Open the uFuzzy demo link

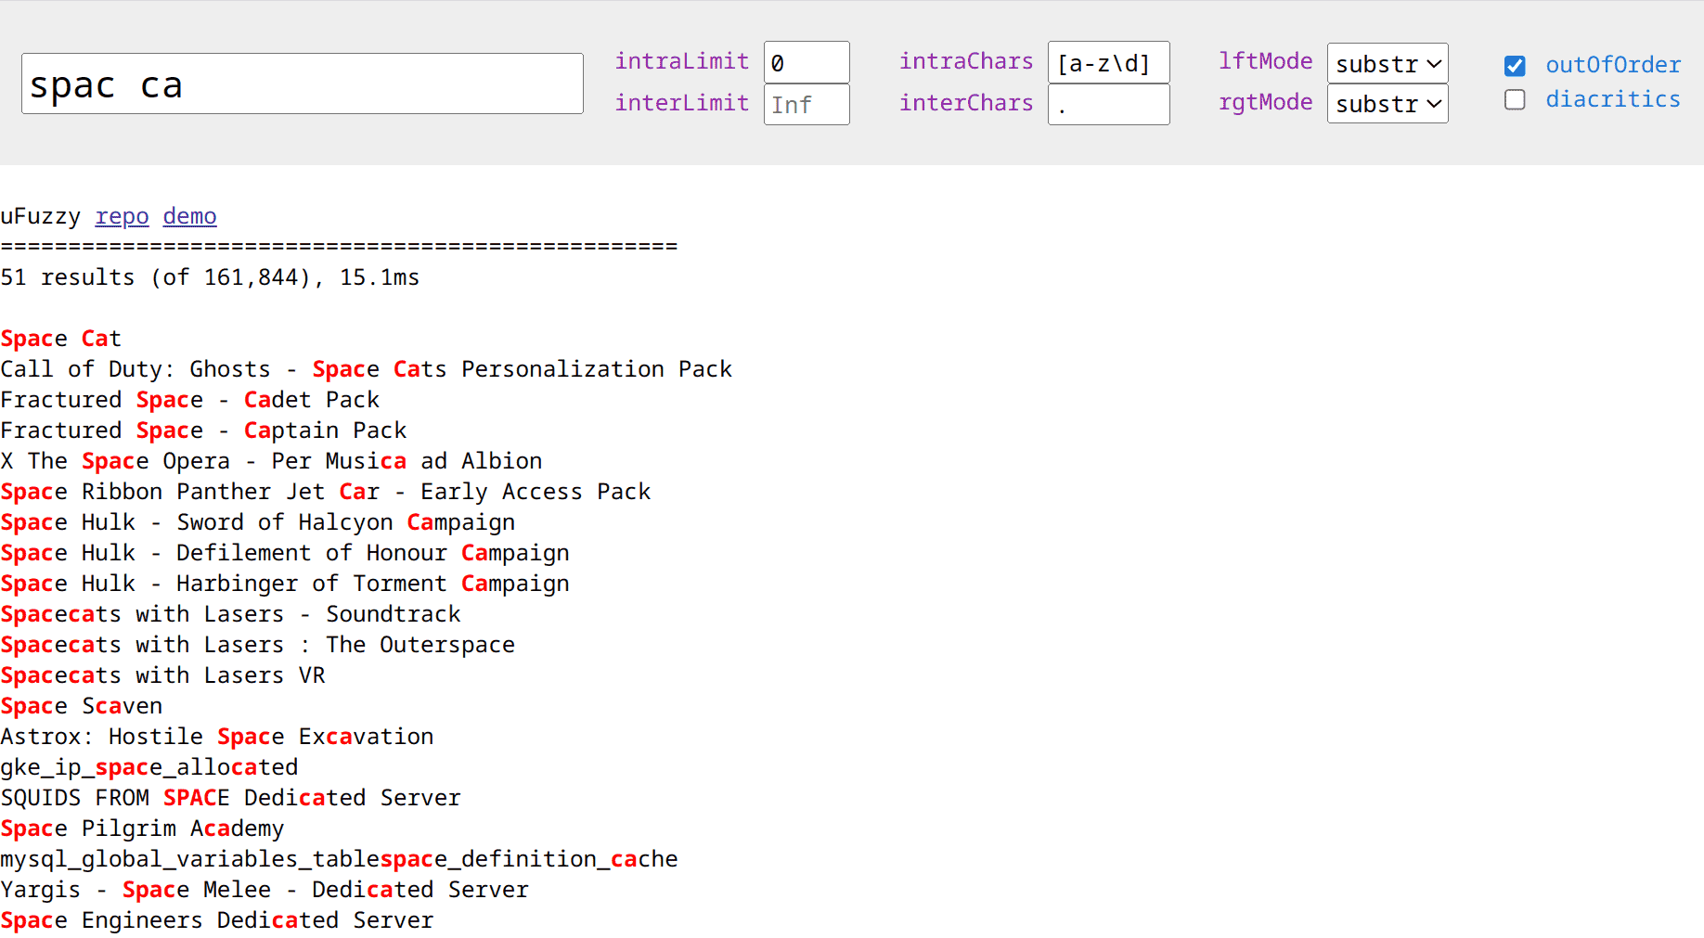coord(189,216)
